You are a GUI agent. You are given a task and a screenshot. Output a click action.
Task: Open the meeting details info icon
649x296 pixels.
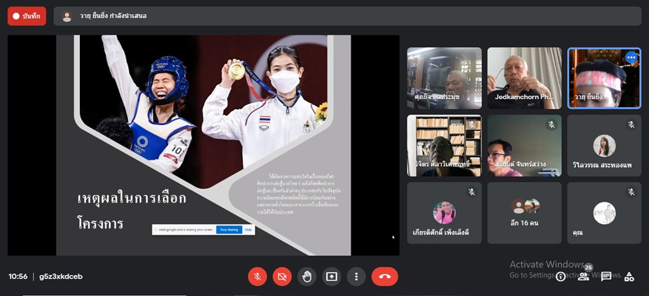(561, 277)
